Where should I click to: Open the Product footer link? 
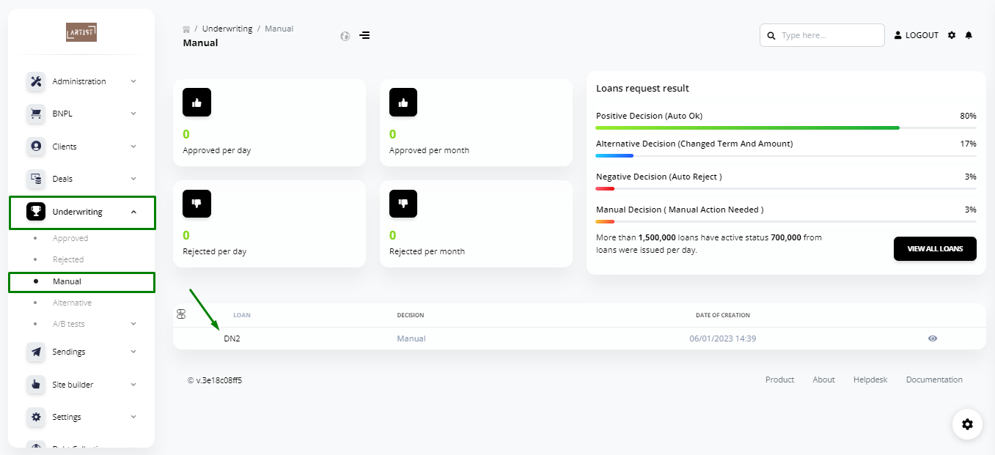click(779, 380)
